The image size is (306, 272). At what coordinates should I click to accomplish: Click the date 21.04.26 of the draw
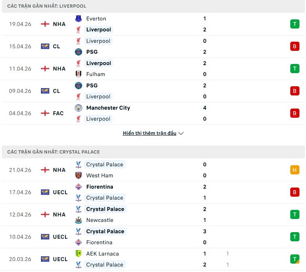(x=20, y=170)
